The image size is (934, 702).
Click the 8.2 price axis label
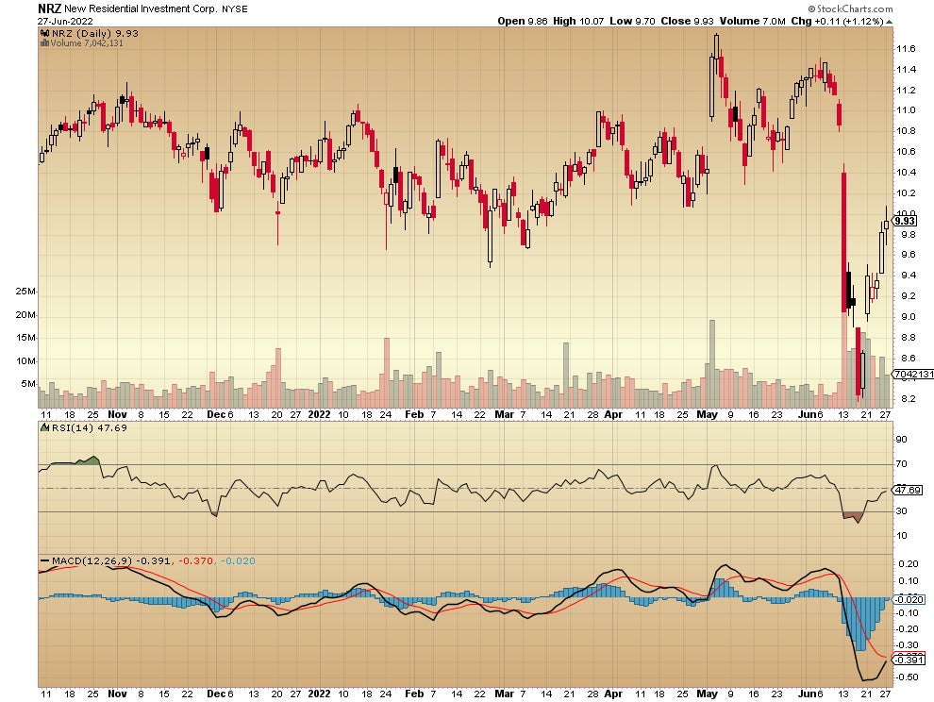908,399
